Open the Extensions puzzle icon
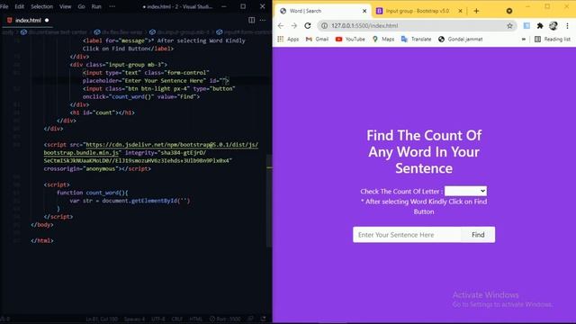Image resolution: width=576 pixels, height=324 pixels. point(540,26)
